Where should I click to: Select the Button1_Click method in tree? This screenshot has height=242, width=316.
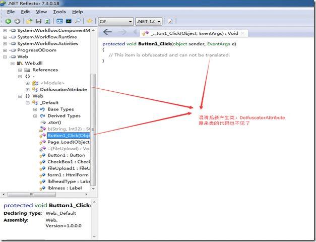pyautogui.click(x=69, y=136)
